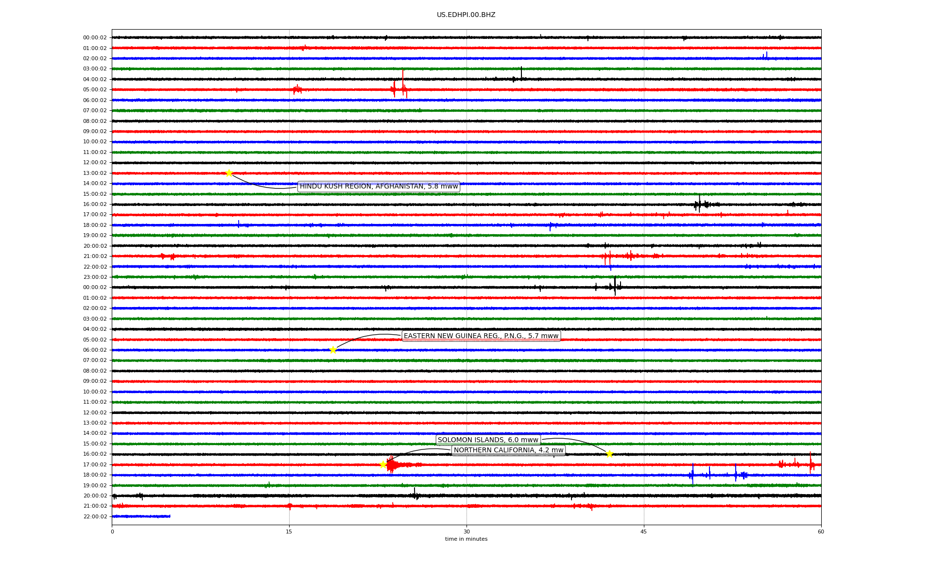Viewport: 933px width, 583px height.
Task: Click the black spike on second 00:00:02 trace
Action: click(615, 287)
